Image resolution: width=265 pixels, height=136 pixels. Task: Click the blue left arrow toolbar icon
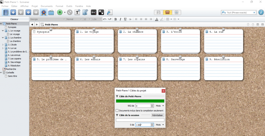pyautogui.click(x=28, y=12)
